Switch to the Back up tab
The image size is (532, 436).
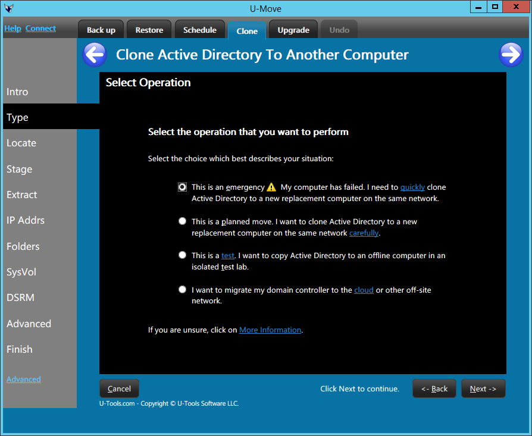pyautogui.click(x=101, y=30)
